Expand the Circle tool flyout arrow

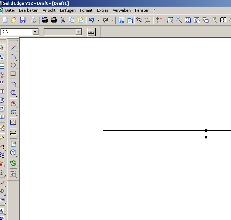click(x=17, y=69)
